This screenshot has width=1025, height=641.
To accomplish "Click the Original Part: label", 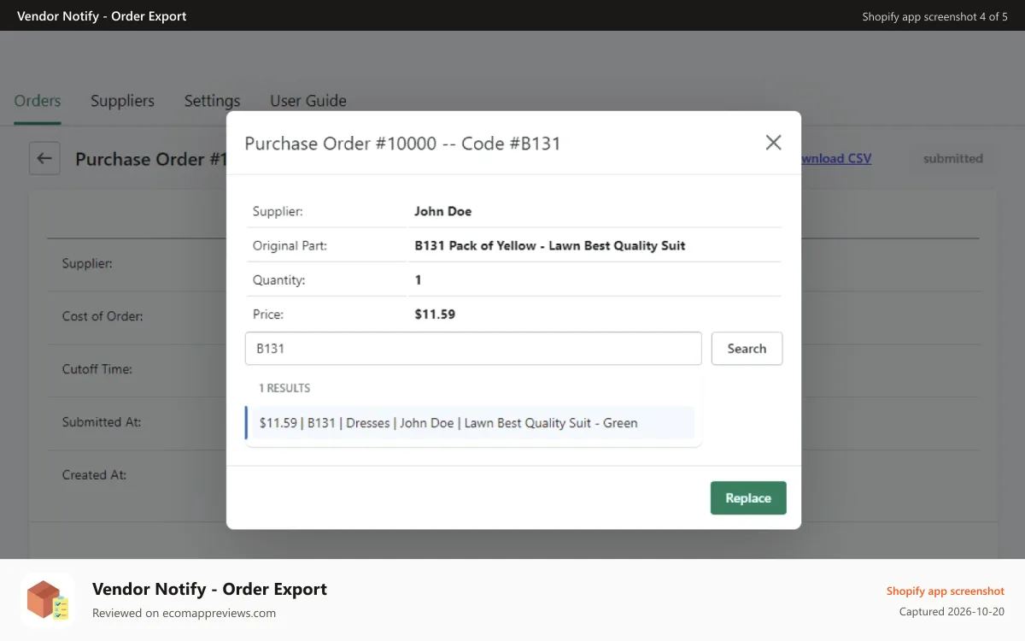I will click(290, 245).
